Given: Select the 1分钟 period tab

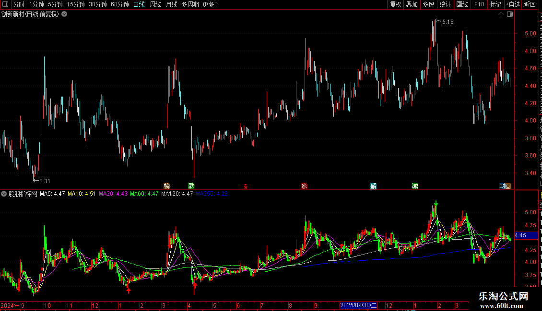Looking at the screenshot, I should click(36, 4).
